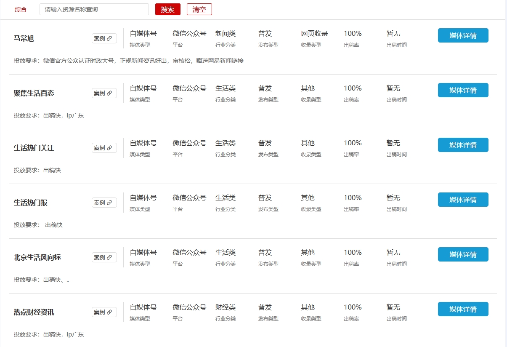The width and height of the screenshot is (507, 347).
Task: Click 案例 link icon for 北京生活风向标
Action: point(109,258)
